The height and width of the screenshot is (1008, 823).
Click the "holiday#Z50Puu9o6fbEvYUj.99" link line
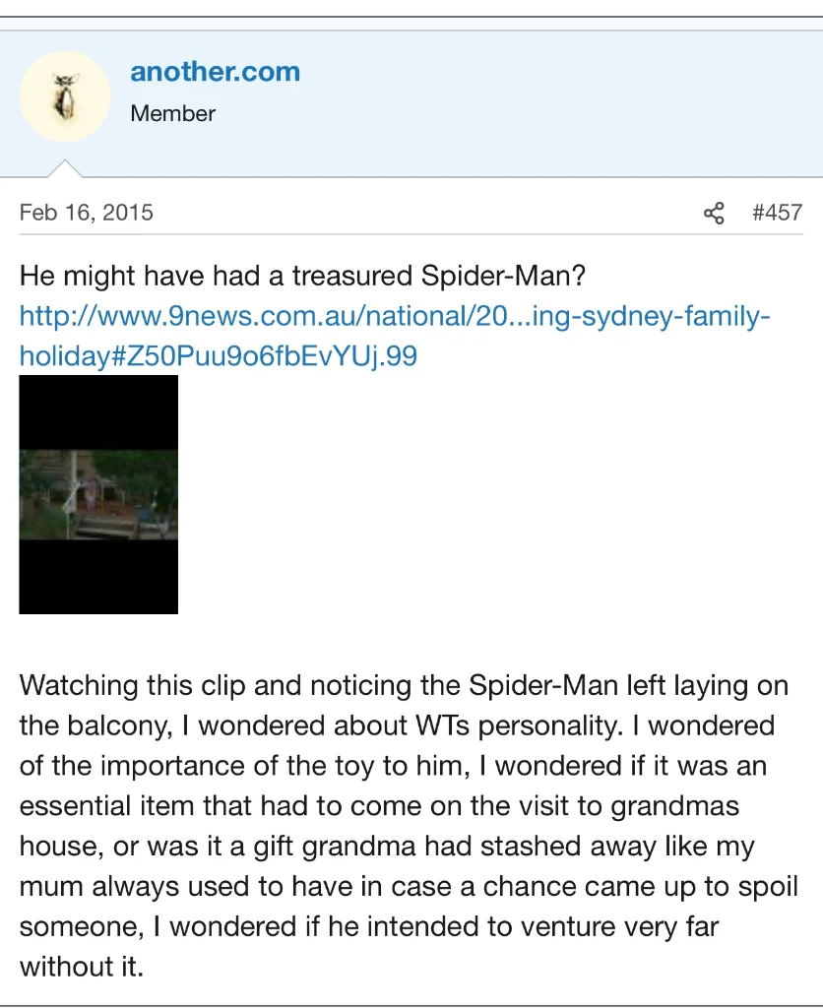[218, 355]
